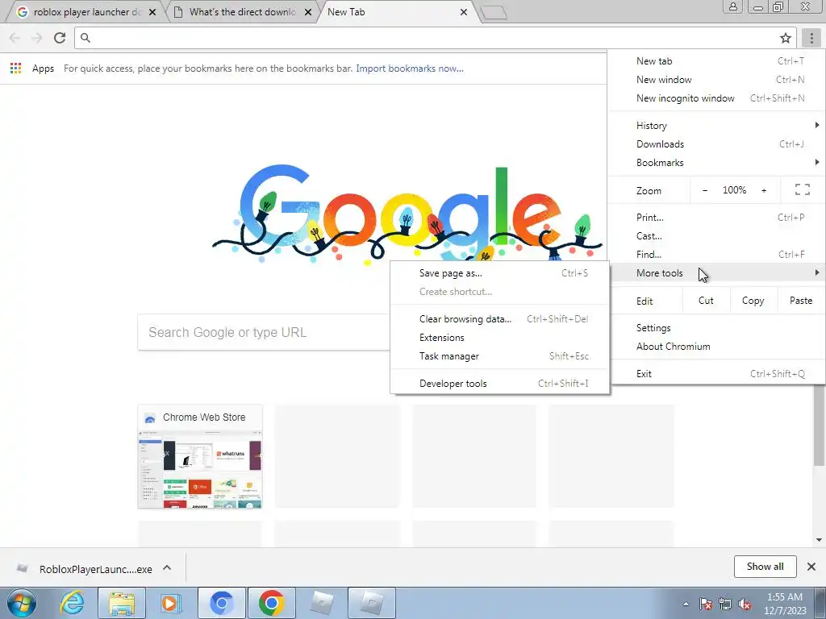Open the Chrome Web Store thumbnail
The height and width of the screenshot is (619, 826).
(x=200, y=456)
